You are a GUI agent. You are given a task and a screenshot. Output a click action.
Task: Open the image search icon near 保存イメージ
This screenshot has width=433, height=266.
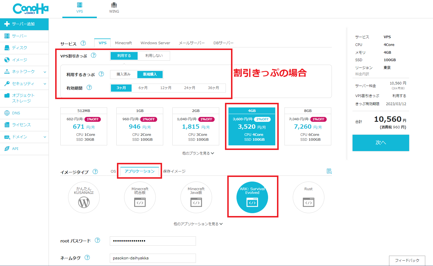pyautogui.click(x=329, y=171)
